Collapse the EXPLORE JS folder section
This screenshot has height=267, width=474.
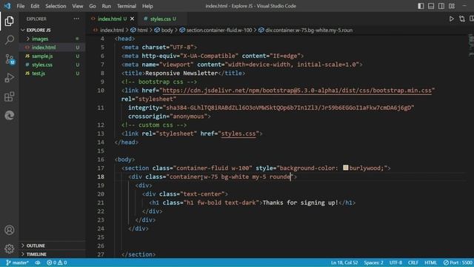click(53, 30)
